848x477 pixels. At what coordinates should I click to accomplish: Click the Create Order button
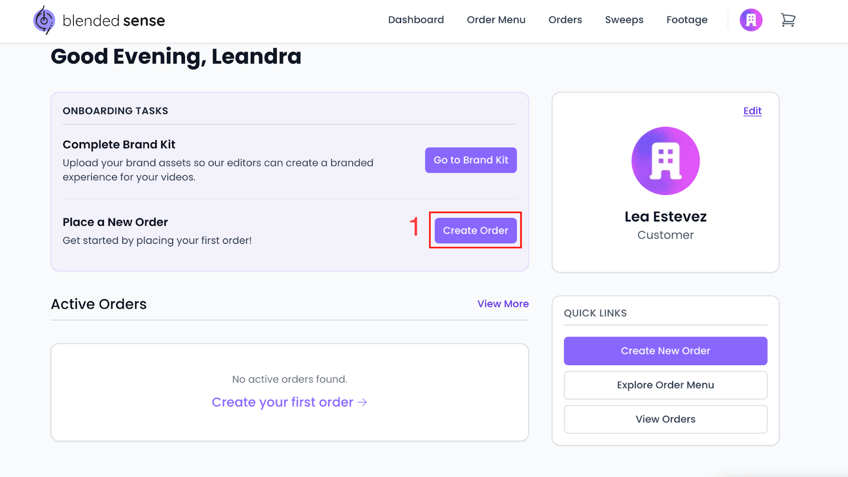click(475, 231)
